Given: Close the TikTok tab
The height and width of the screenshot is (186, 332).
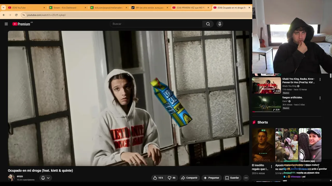Looking at the screenshot, I should (x=167, y=8).
